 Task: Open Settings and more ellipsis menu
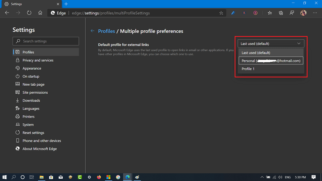coord(315,13)
